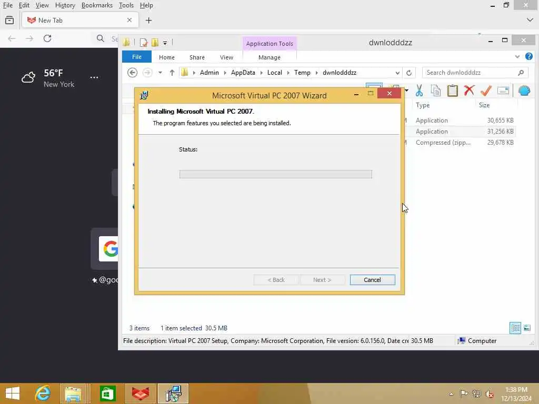539x404 pixels.
Task: Select the 29,678 KB Compressed file row
Action: (461, 142)
